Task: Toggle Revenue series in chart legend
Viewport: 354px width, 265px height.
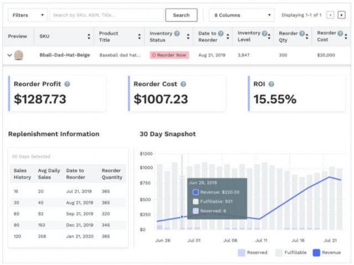Action: point(327,253)
